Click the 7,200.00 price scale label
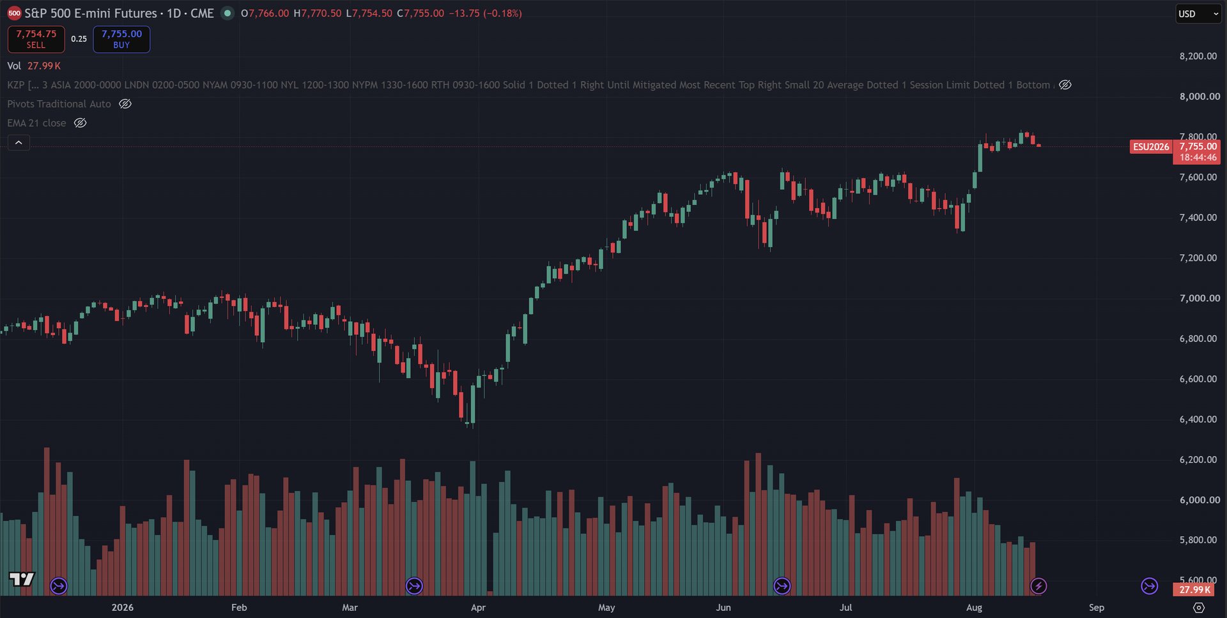The width and height of the screenshot is (1227, 618). click(1198, 258)
